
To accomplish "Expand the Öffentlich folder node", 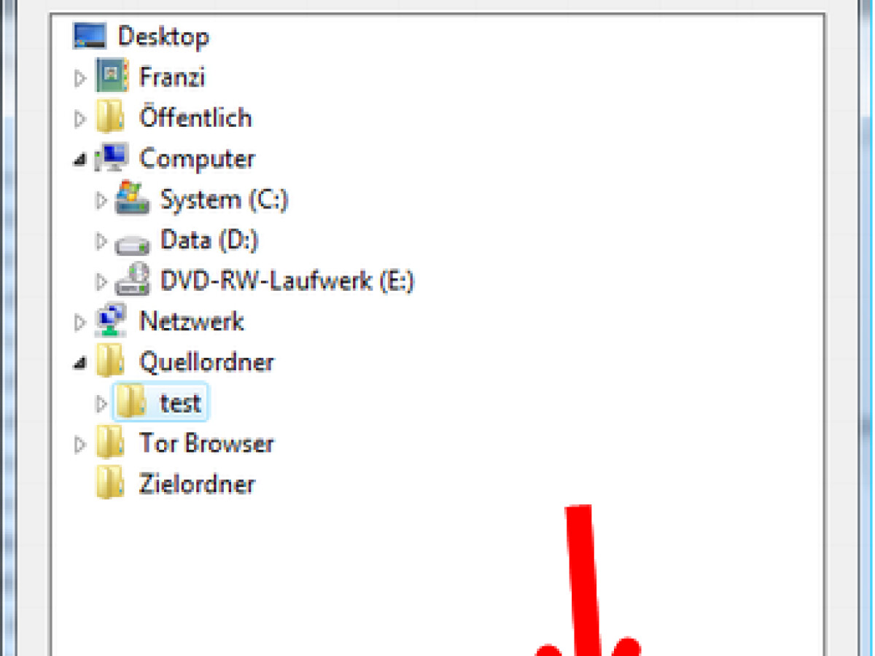I will [x=80, y=119].
